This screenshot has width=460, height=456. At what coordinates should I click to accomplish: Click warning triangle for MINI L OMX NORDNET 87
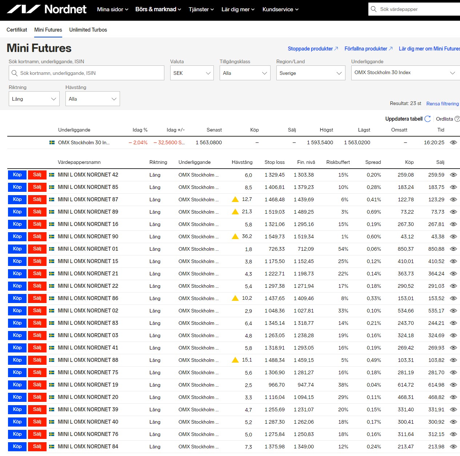pos(235,199)
